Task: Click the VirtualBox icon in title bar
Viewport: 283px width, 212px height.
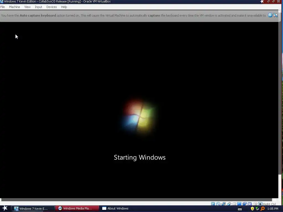Action: point(2,2)
